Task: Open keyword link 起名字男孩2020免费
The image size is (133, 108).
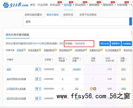Action: pyautogui.click(x=17, y=79)
